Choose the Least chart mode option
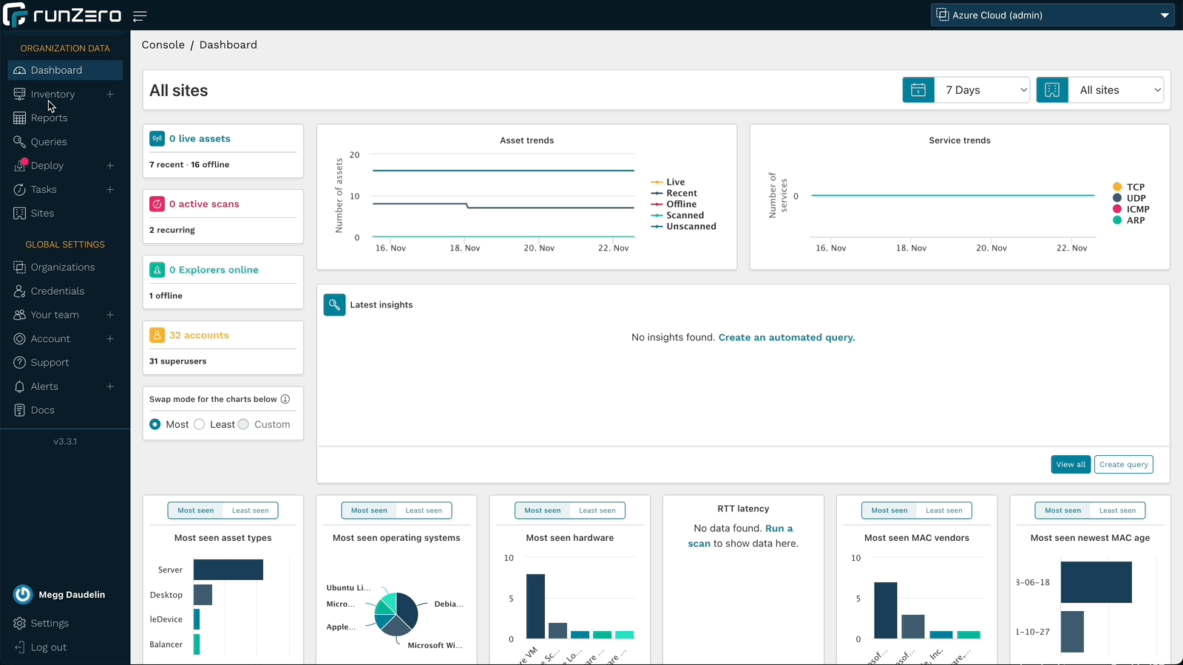The image size is (1183, 665). click(200, 424)
